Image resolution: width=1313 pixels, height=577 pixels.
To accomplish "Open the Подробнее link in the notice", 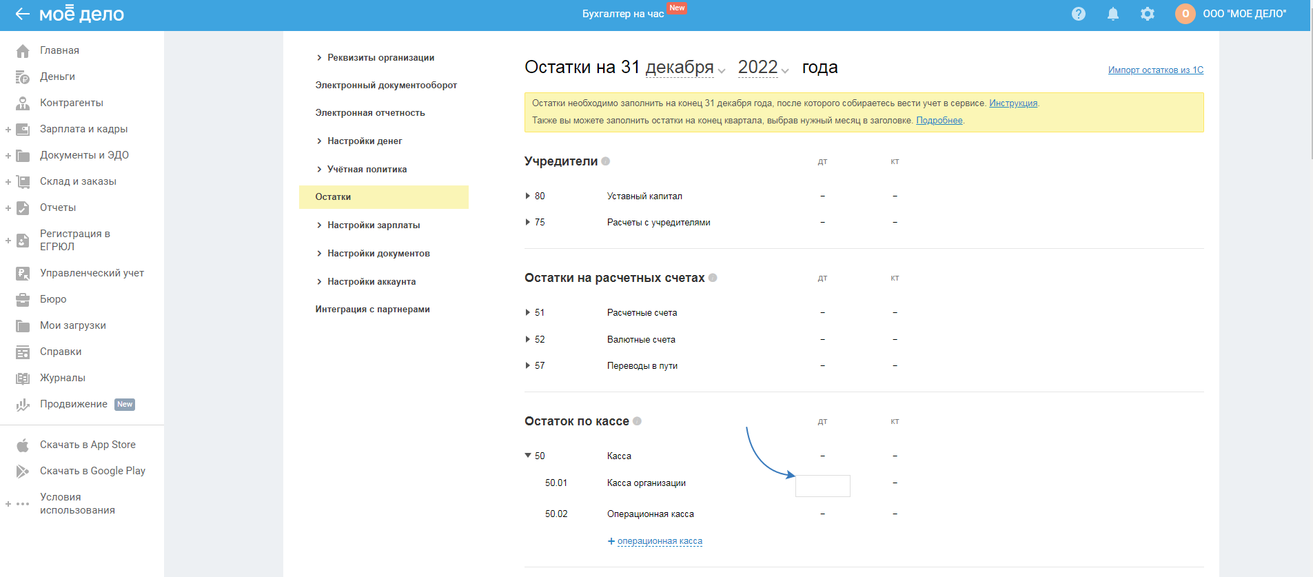I will coord(939,121).
